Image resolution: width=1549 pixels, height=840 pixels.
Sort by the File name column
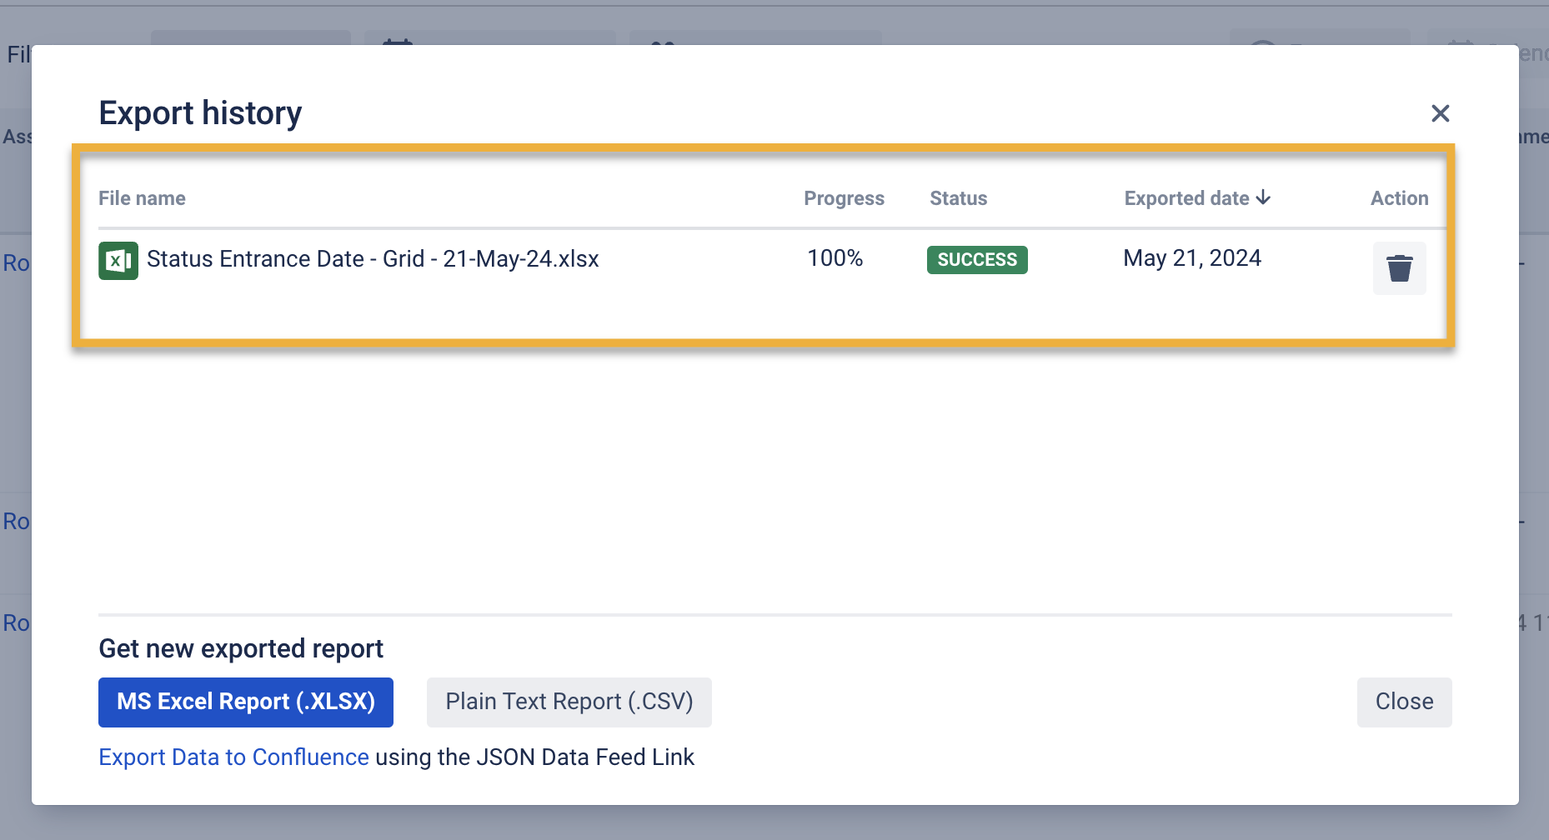point(142,198)
